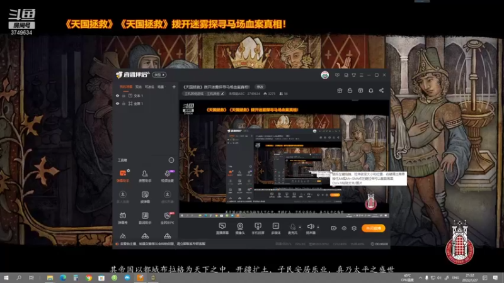504x283 pixels.
Task: Open the user avatar profile
Action: (x=325, y=75)
